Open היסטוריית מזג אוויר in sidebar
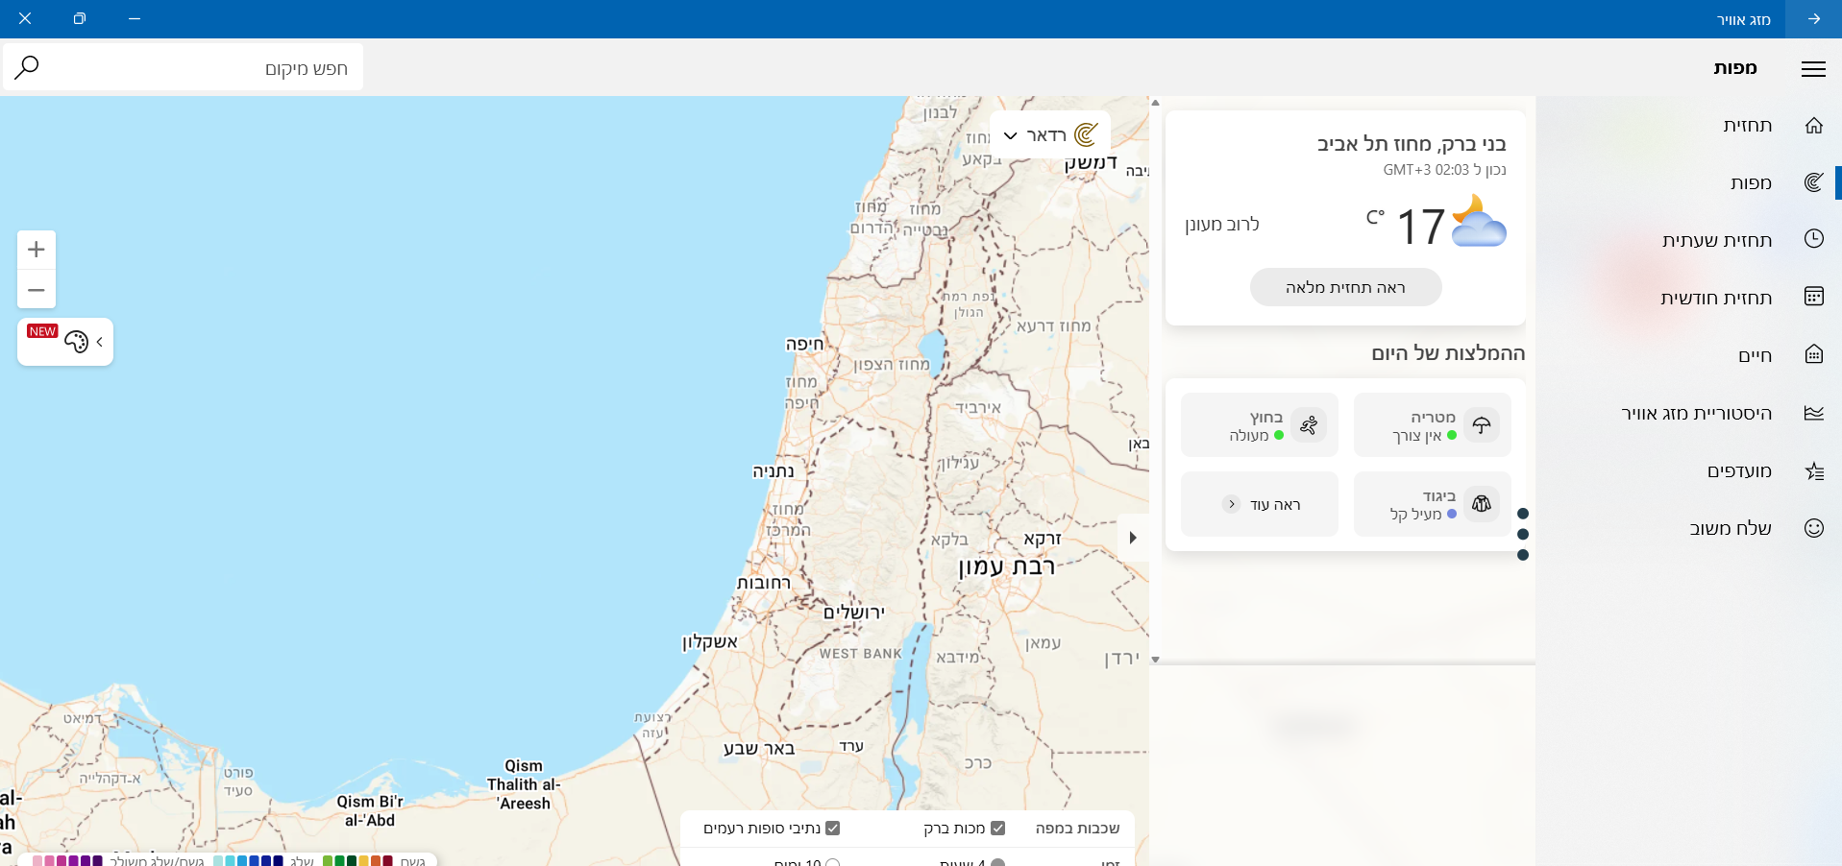This screenshot has height=866, width=1842. point(1696,413)
